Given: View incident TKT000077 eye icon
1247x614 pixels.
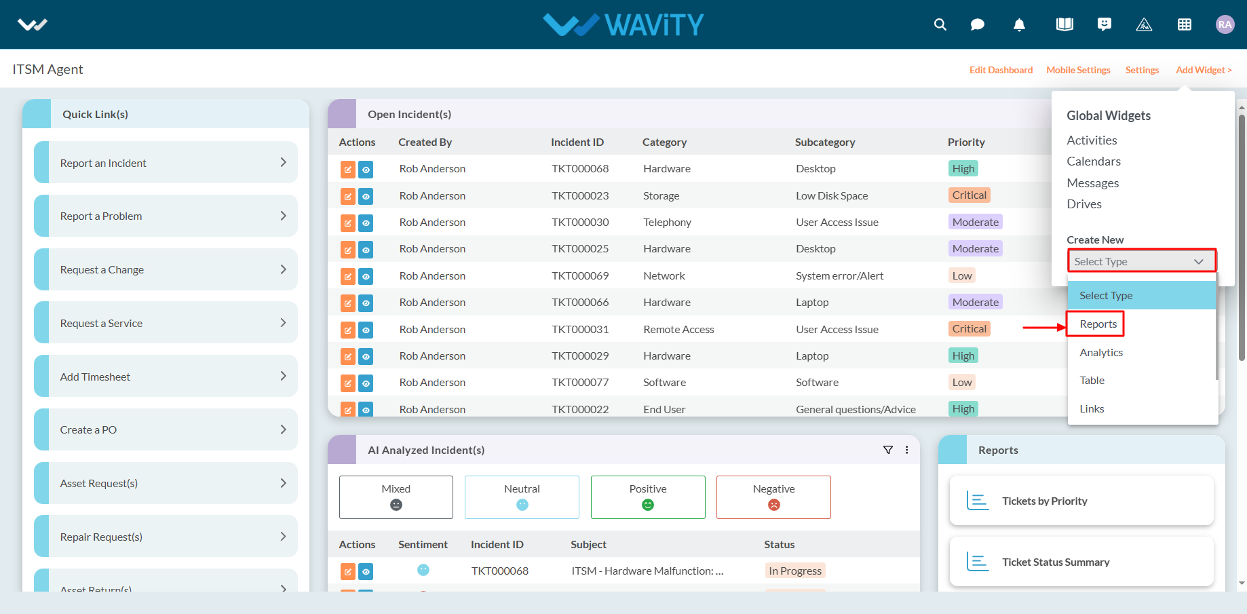Looking at the screenshot, I should click(x=366, y=383).
